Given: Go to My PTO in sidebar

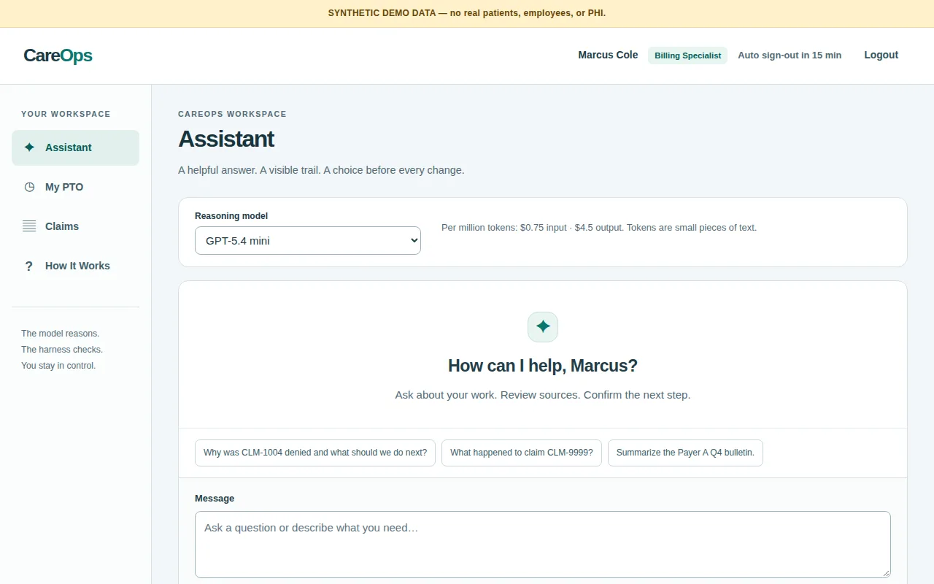Looking at the screenshot, I should (75, 187).
